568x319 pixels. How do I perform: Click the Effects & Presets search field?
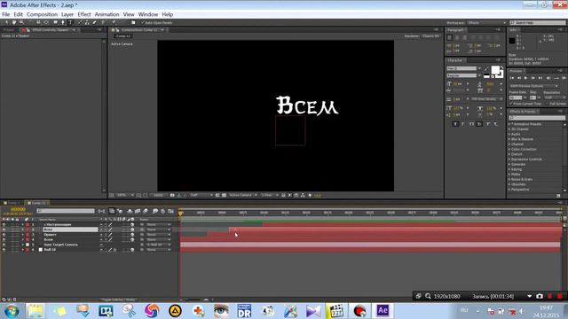click(537, 118)
